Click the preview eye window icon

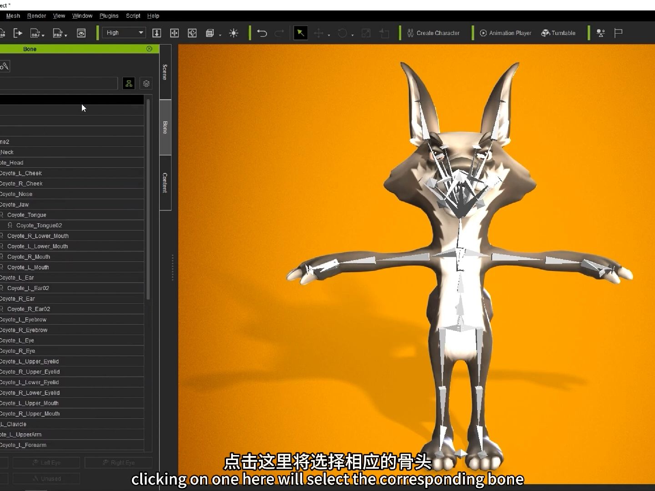81,33
